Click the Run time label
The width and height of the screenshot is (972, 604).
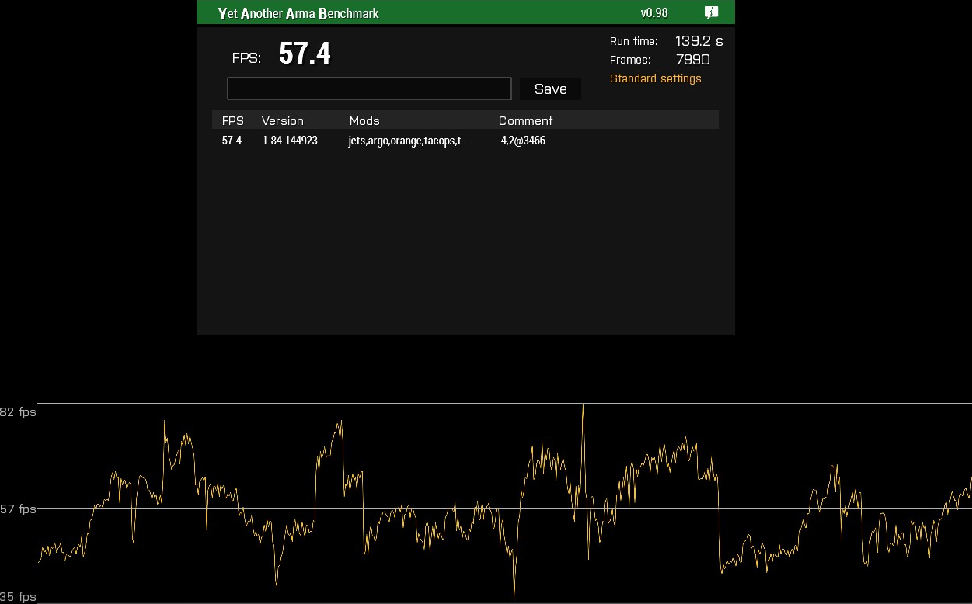click(x=633, y=41)
